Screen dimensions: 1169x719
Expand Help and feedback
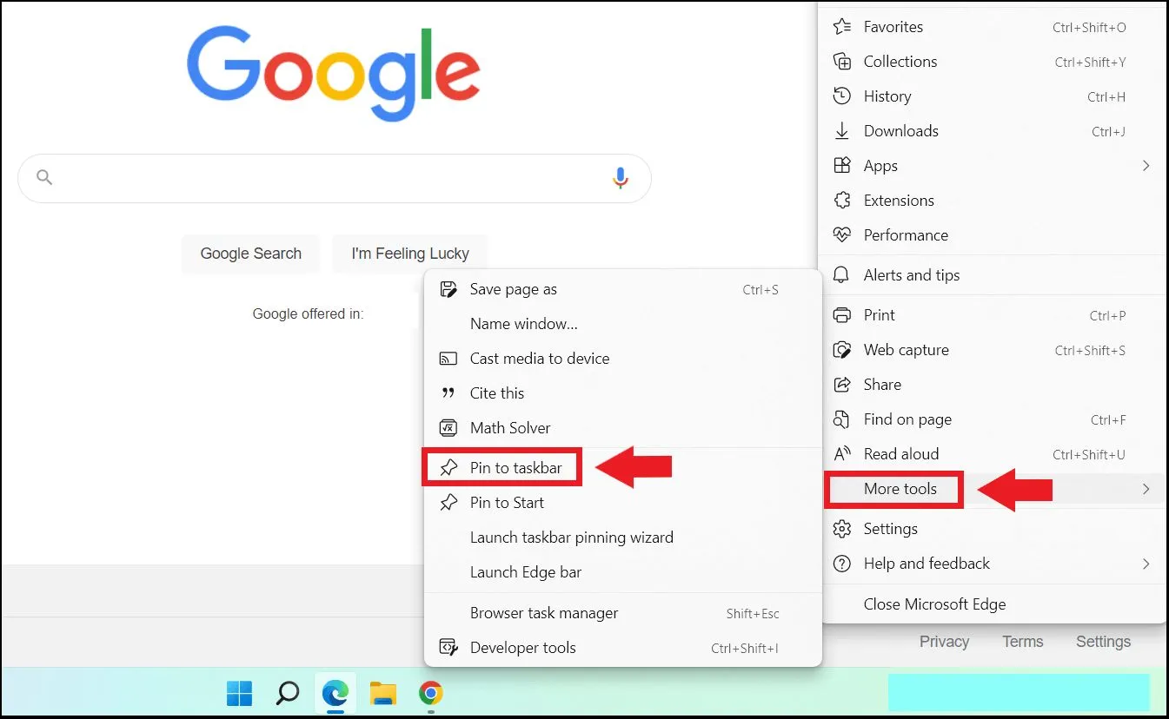pyautogui.click(x=924, y=564)
